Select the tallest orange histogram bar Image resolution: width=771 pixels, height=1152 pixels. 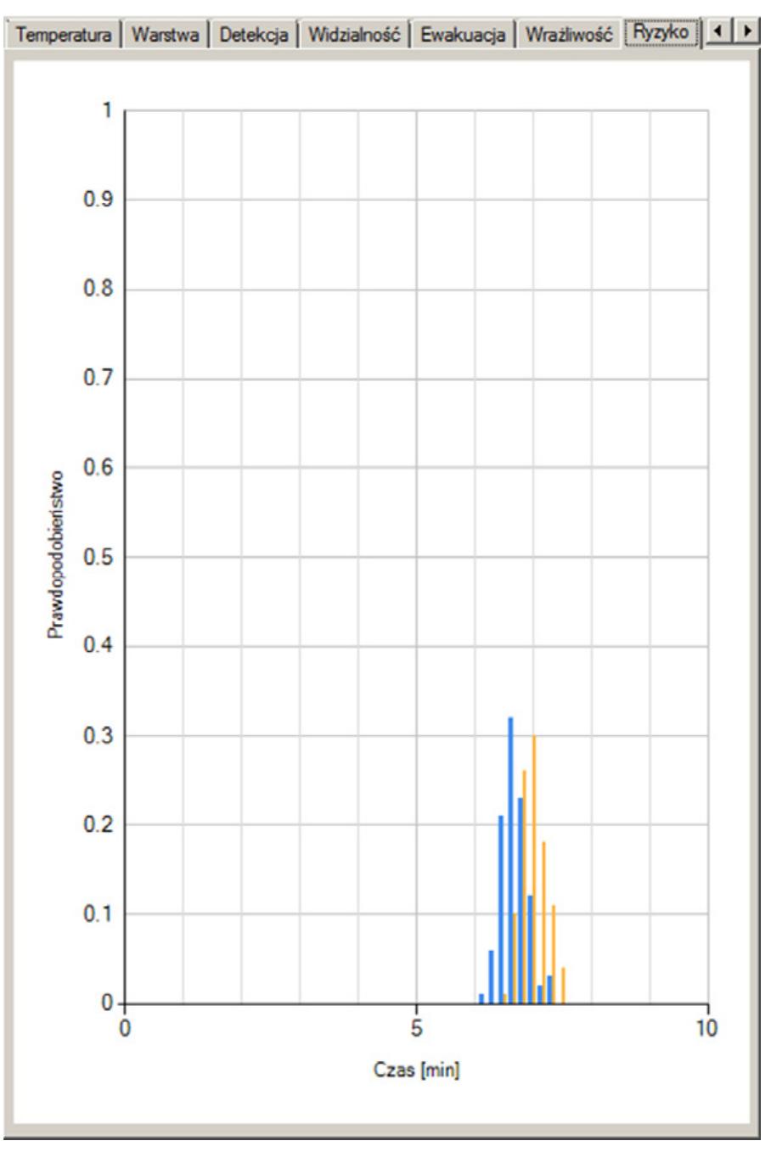pyautogui.click(x=533, y=869)
